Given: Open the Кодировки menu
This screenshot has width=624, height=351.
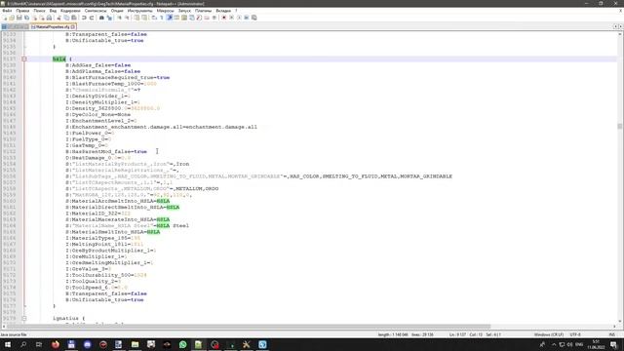Looking at the screenshot, I should click(x=70, y=11).
